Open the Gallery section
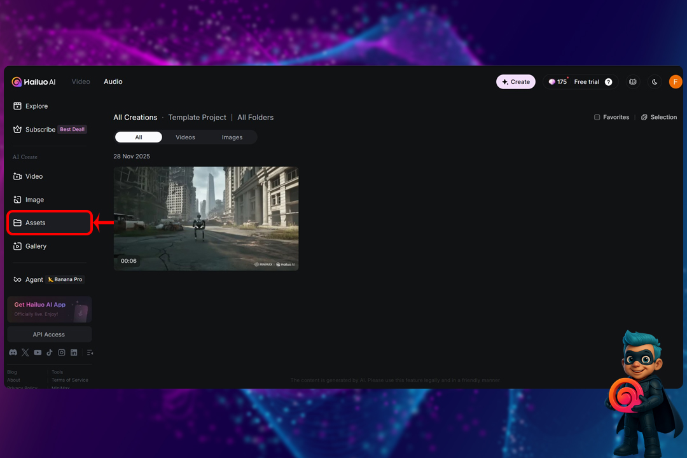 [35, 246]
